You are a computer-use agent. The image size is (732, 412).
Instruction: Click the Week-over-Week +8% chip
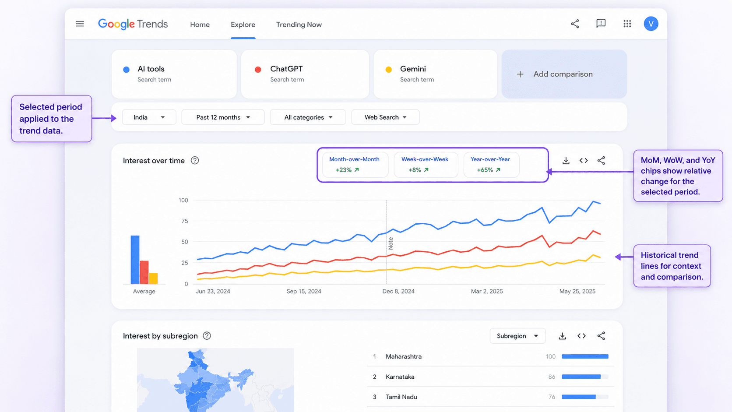tap(426, 165)
